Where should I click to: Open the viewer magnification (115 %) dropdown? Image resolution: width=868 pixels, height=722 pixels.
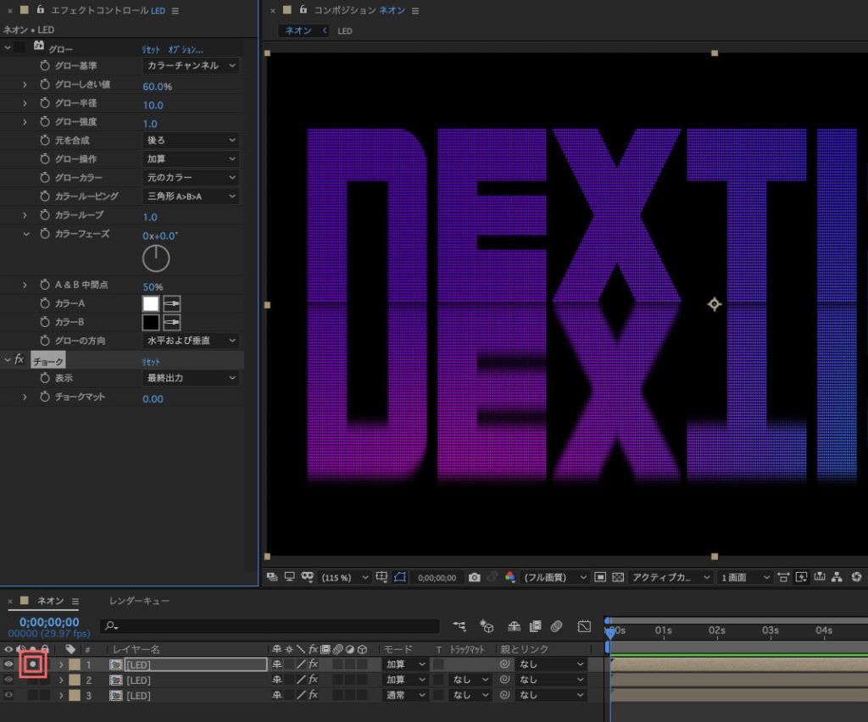coord(345,577)
